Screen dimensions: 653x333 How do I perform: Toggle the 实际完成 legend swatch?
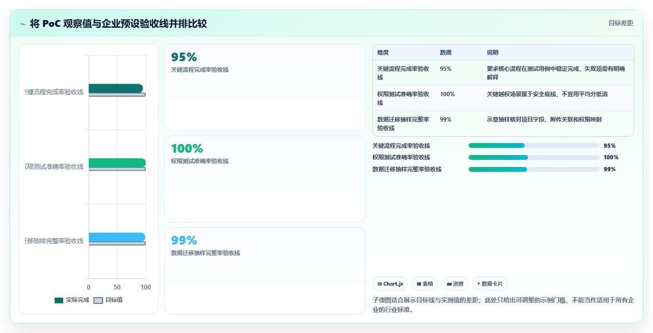point(59,300)
